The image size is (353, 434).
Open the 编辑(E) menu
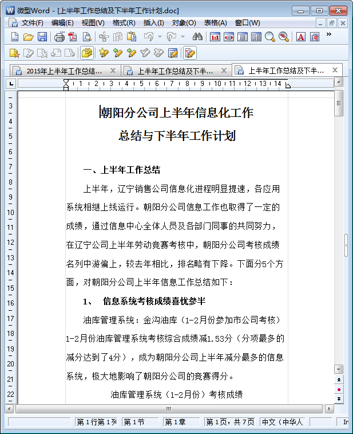point(62,23)
